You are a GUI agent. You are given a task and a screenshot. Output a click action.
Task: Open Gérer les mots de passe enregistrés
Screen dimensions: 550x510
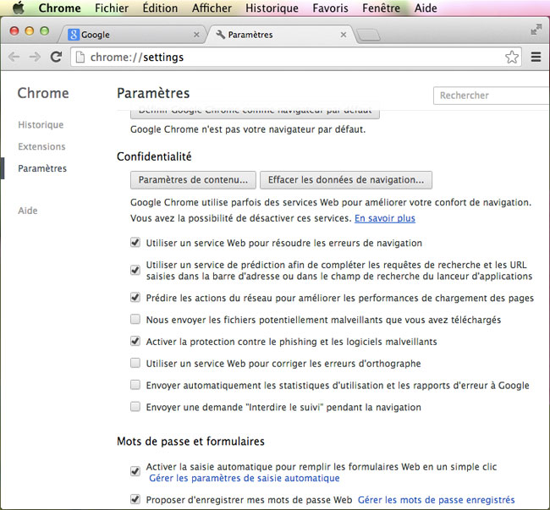[x=436, y=500]
